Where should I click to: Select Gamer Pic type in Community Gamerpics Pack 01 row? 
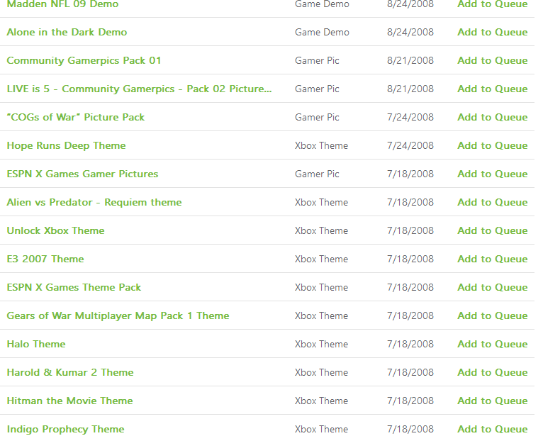(317, 60)
